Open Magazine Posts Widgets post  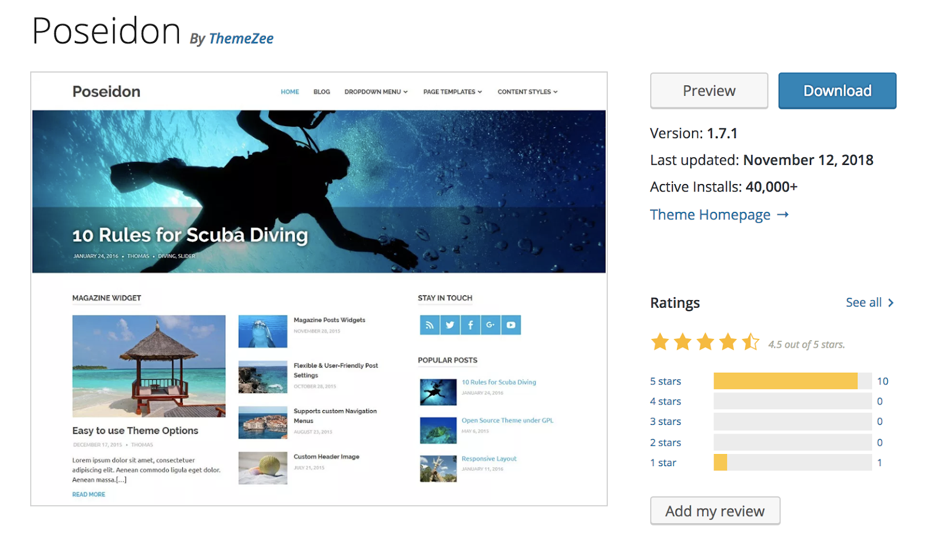[x=329, y=320]
